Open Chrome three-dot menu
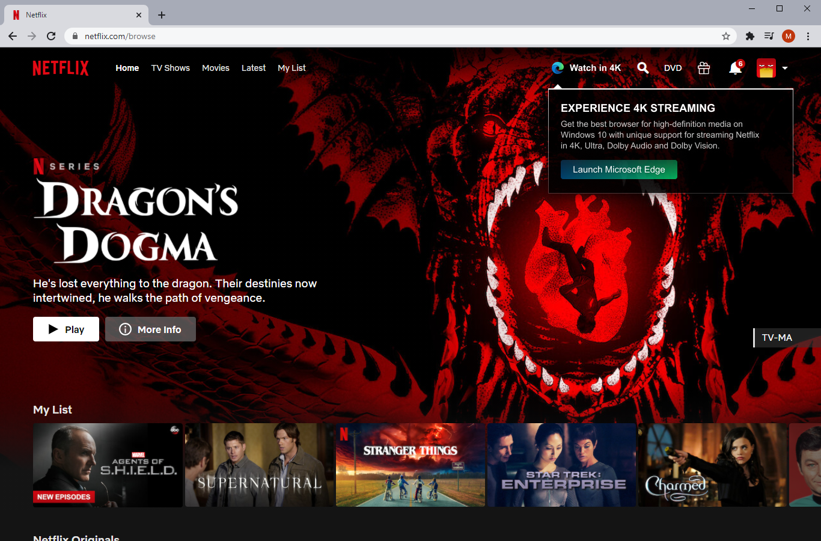Image resolution: width=821 pixels, height=541 pixels. (x=808, y=36)
